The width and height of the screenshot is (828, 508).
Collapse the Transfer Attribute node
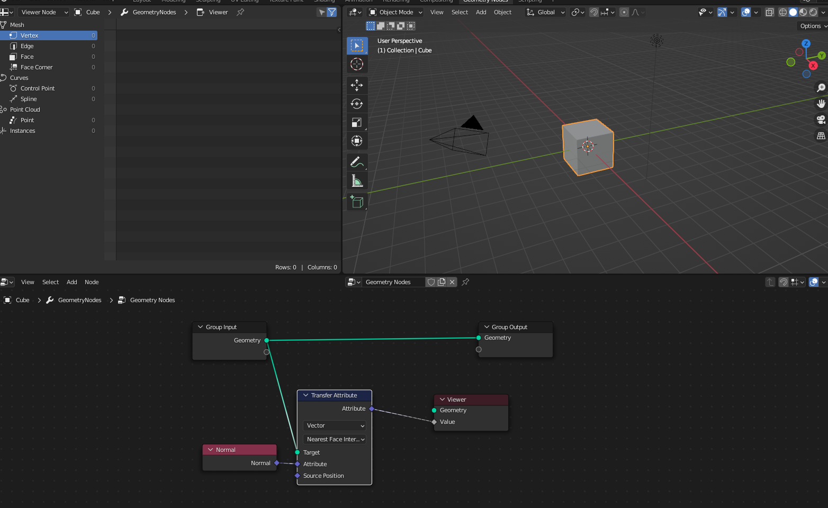(305, 395)
